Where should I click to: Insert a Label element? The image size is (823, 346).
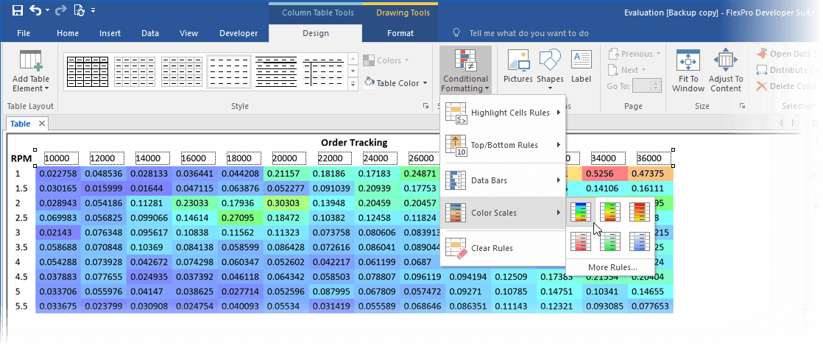pos(581,66)
